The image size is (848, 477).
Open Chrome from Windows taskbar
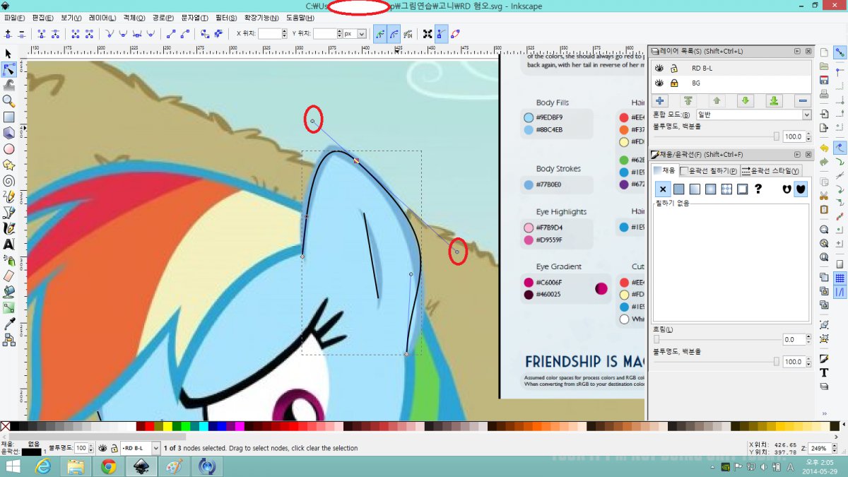click(108, 466)
